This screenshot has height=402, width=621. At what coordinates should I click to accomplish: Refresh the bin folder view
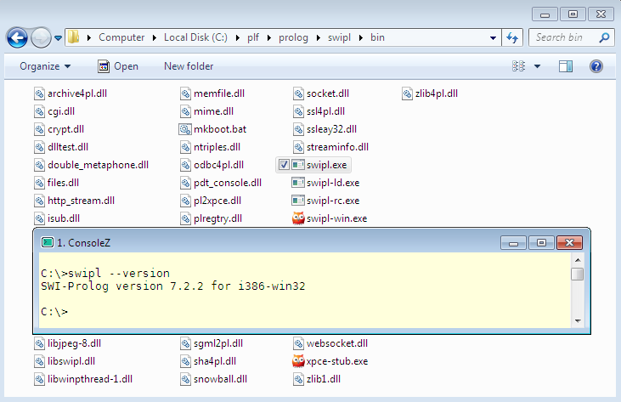click(512, 37)
